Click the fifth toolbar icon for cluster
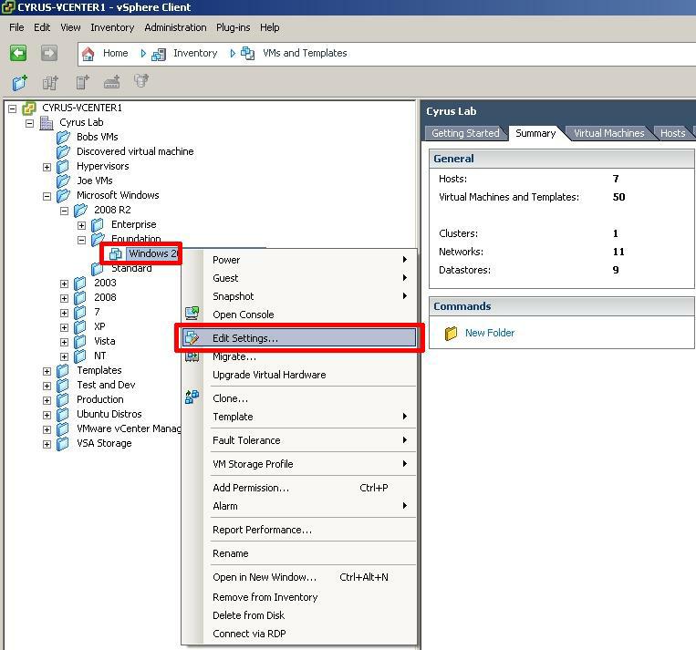 [141, 81]
